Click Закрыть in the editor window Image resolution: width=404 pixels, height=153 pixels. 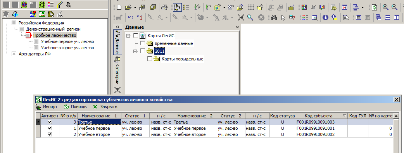pyautogui.click(x=105, y=107)
